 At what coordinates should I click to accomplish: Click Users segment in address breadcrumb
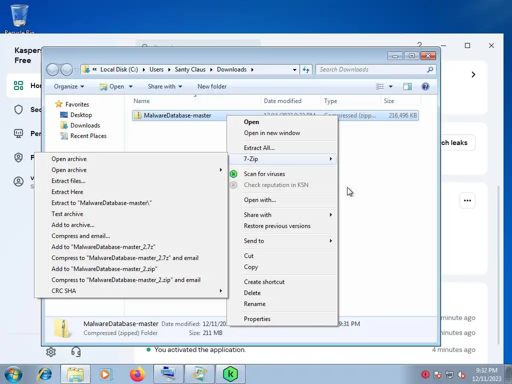[x=156, y=69]
